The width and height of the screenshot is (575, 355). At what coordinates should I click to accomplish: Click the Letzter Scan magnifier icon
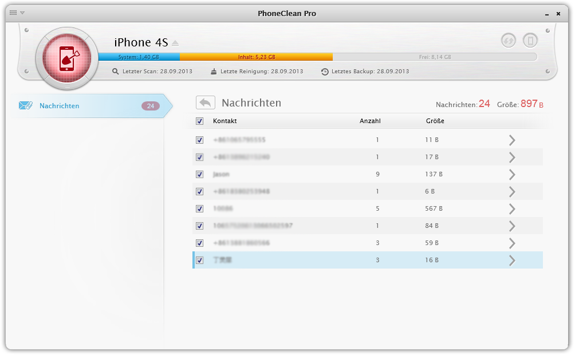click(116, 72)
